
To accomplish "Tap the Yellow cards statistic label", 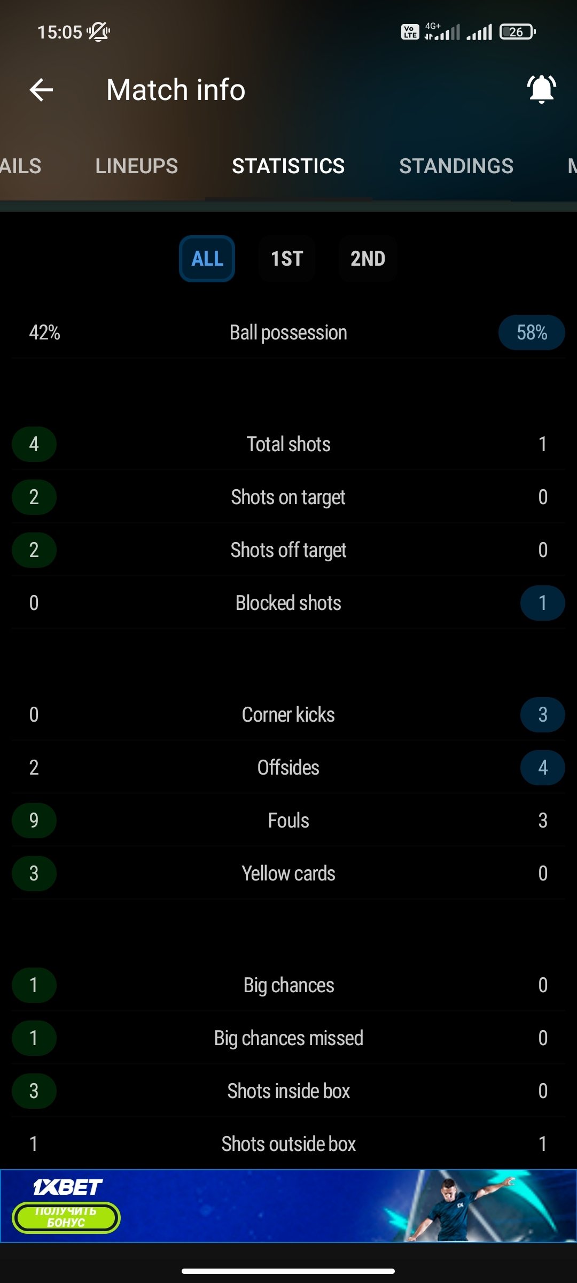I will [288, 874].
